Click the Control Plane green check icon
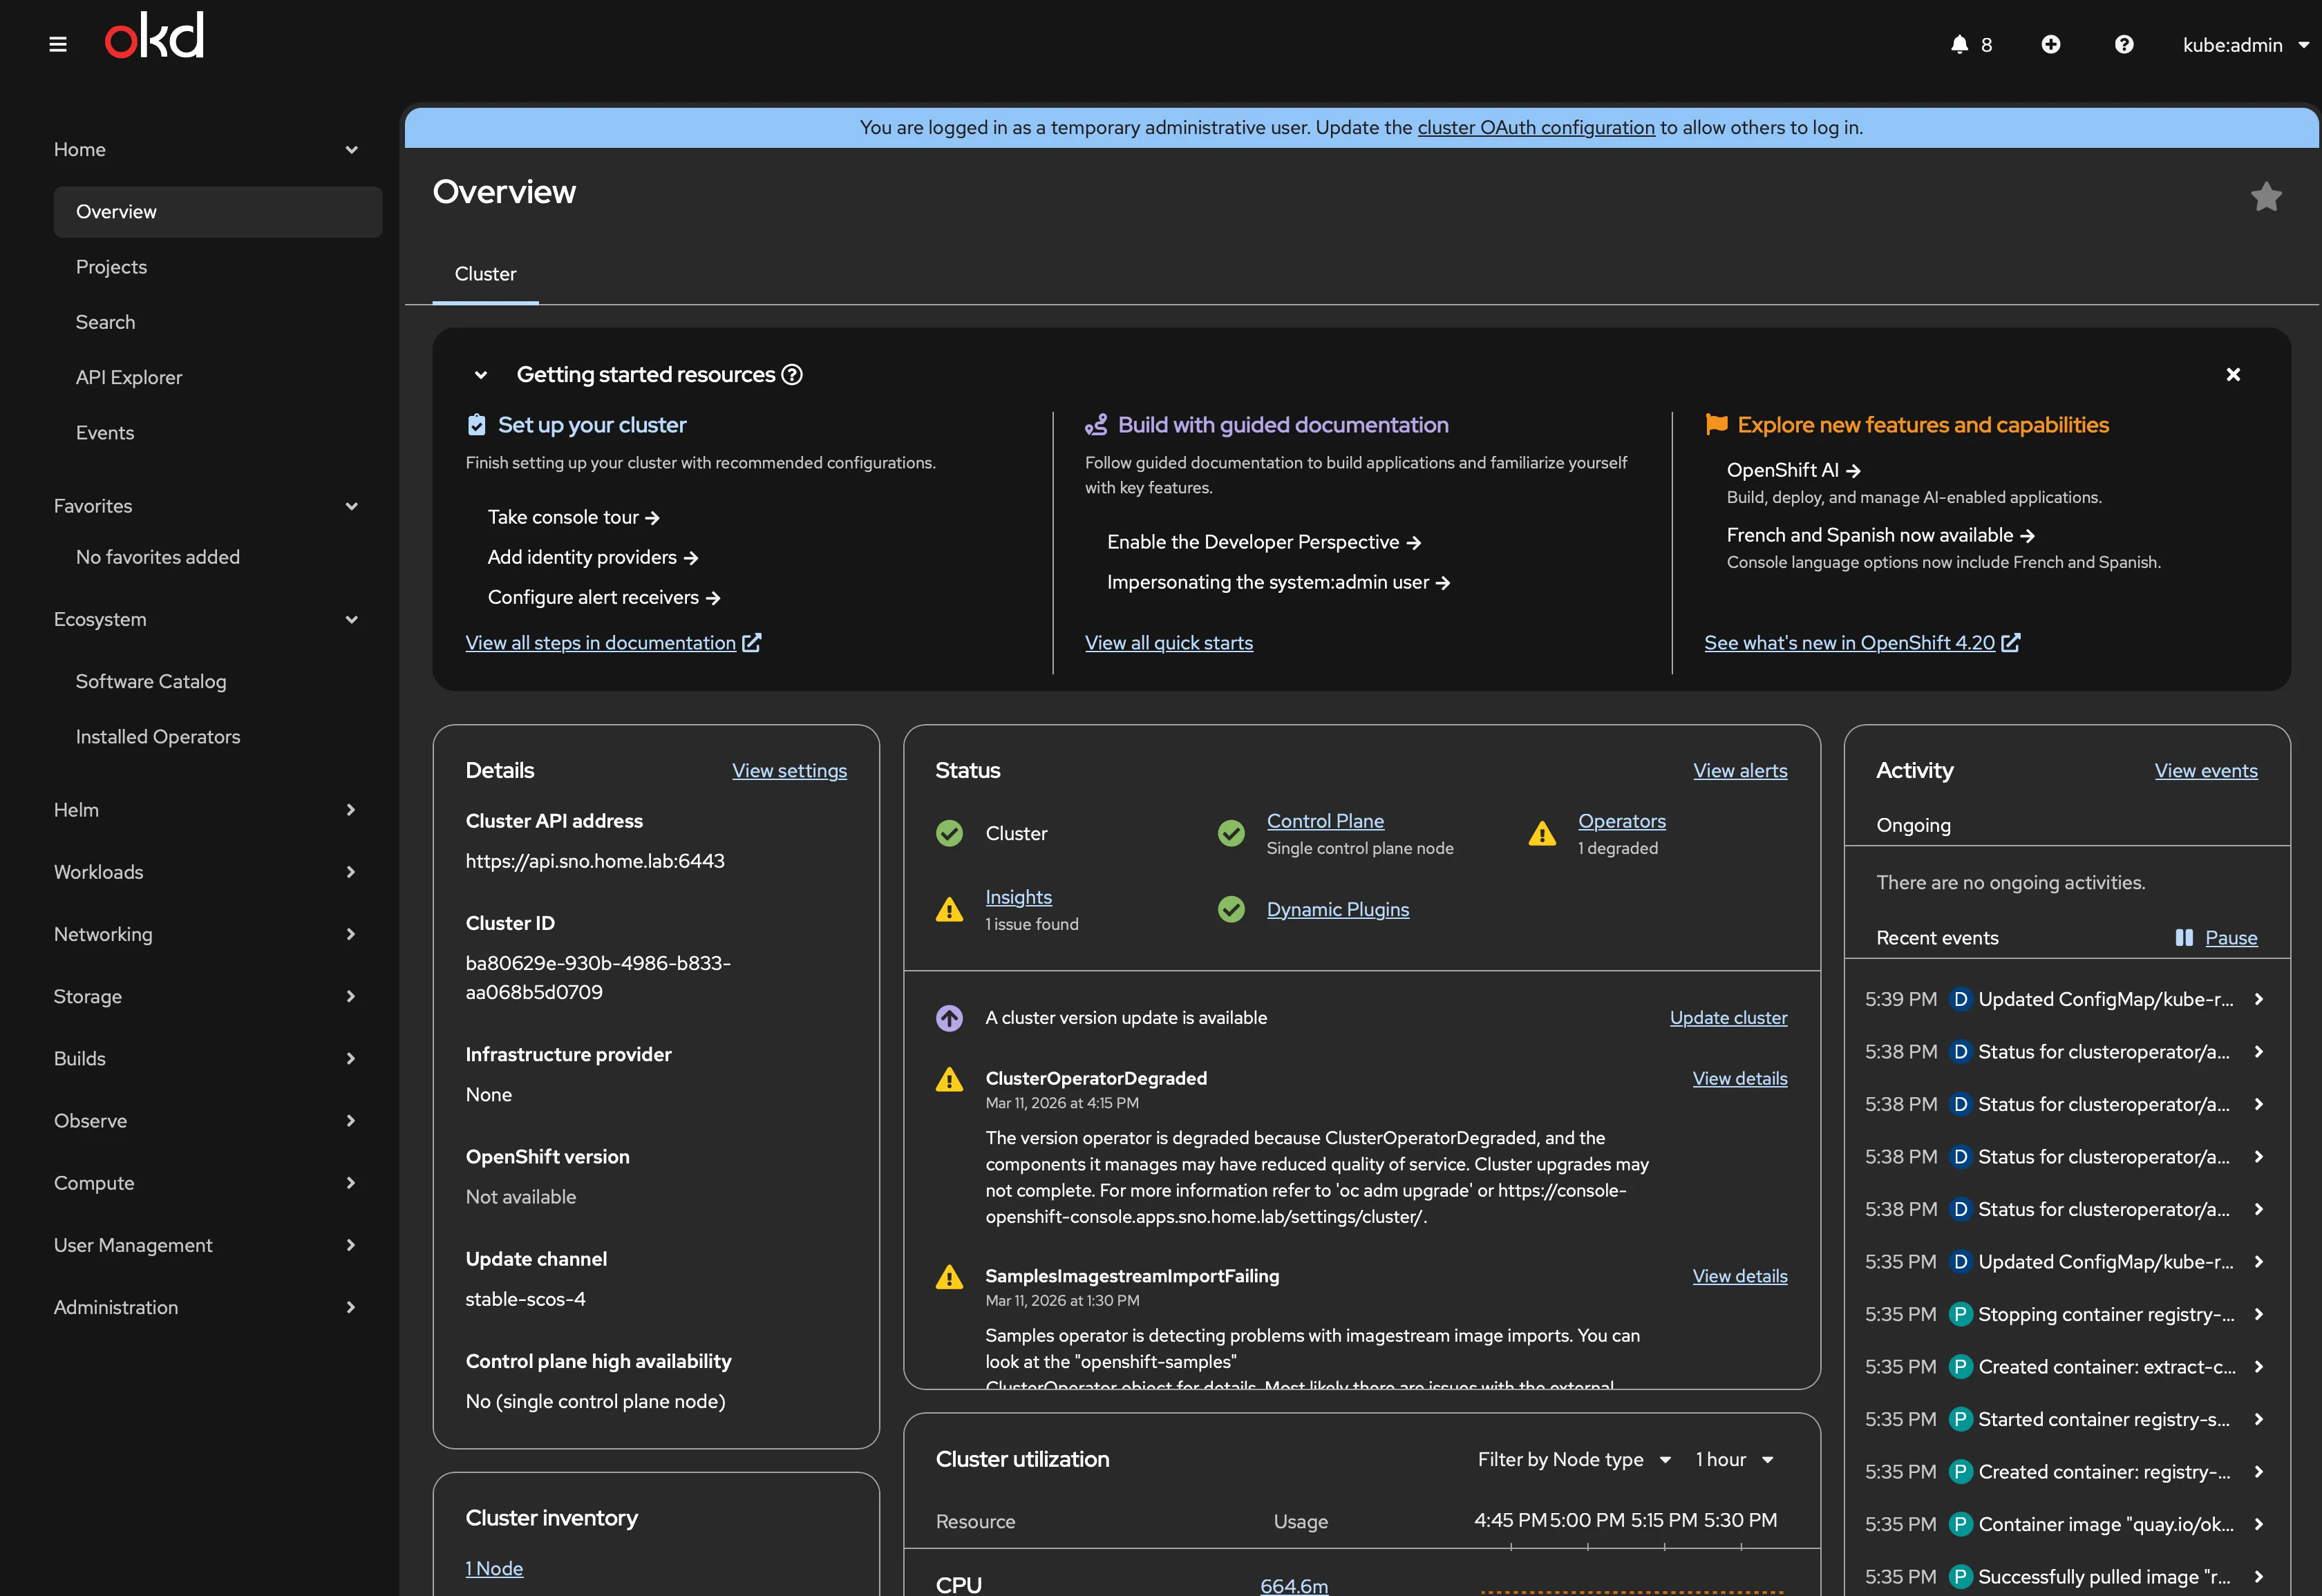 pyautogui.click(x=1231, y=833)
